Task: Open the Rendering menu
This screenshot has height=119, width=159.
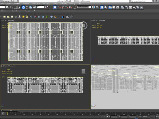Action: [x=46, y=4]
